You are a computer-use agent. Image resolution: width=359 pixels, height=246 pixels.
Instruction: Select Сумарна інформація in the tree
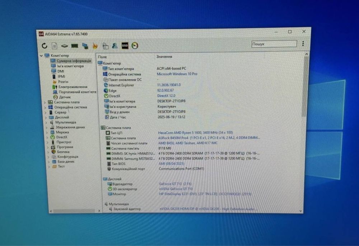[74, 61]
